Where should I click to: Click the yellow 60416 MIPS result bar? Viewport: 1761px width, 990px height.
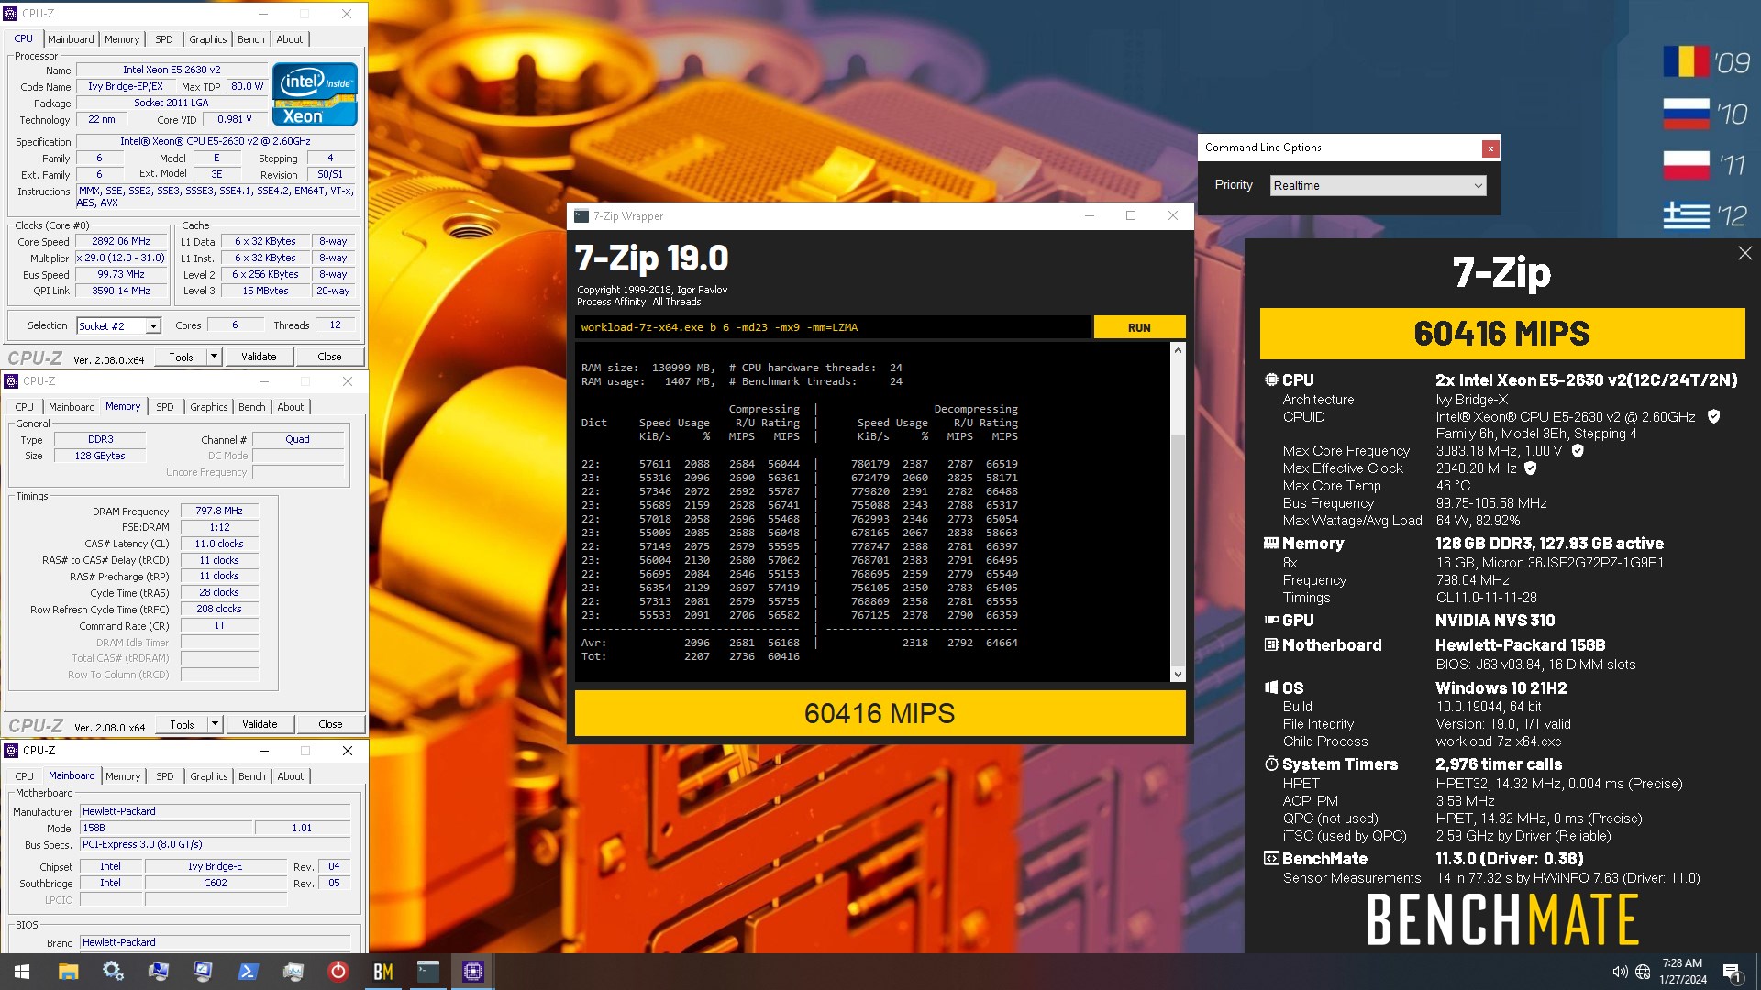(x=880, y=713)
